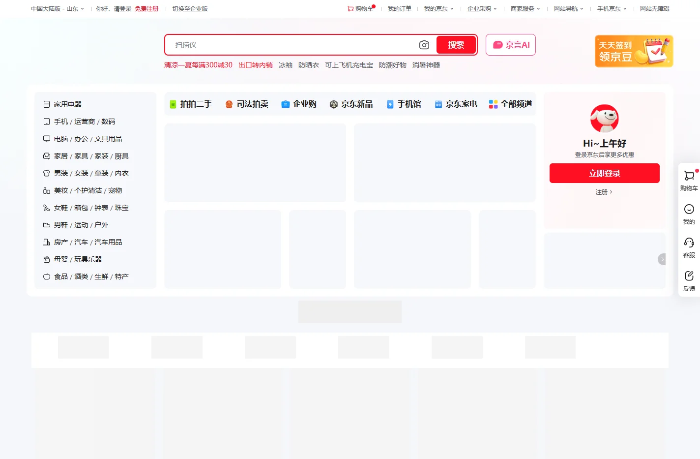700x459 pixels.
Task: Click into the 扫描仪 search box
Action: (x=292, y=45)
